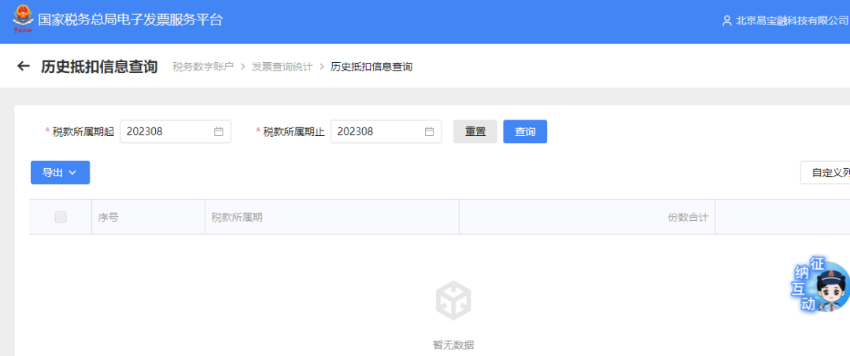850x356 pixels.
Task: Tick the select-all checkbox in table header
Action: [61, 217]
